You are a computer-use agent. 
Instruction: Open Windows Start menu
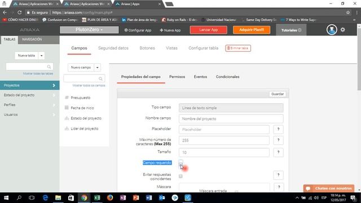pyautogui.click(x=6, y=198)
